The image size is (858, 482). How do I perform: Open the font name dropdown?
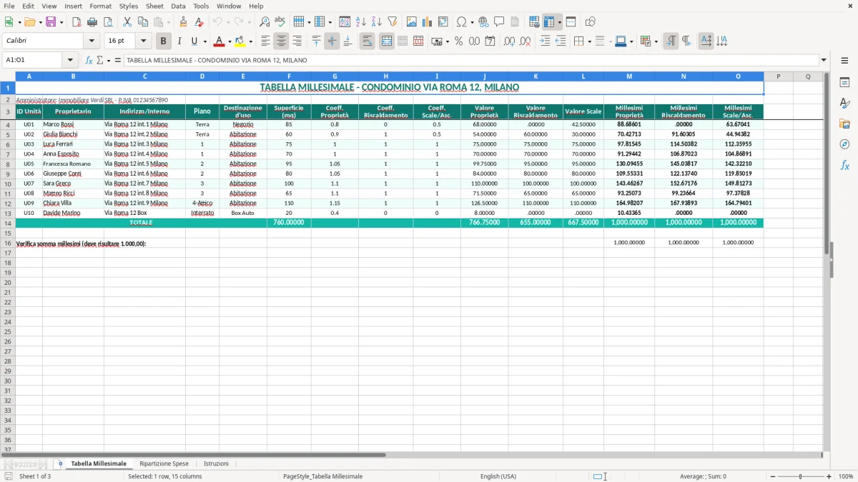(92, 41)
